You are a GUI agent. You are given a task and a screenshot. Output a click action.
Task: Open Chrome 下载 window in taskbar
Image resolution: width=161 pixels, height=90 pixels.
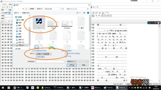(18, 88)
